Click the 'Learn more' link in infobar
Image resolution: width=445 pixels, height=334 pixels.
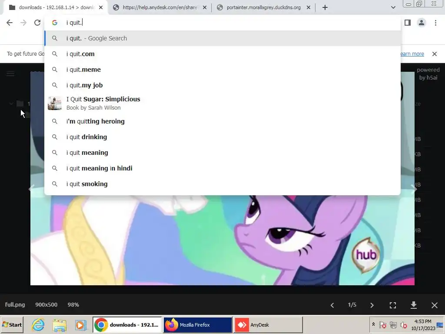412,54
